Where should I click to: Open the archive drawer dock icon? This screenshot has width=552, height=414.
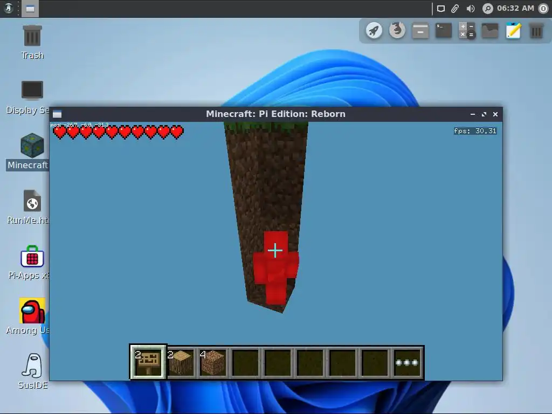(x=420, y=31)
